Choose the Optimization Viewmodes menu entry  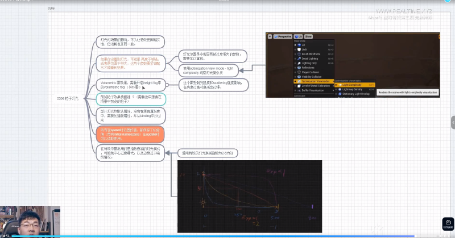[314, 81]
